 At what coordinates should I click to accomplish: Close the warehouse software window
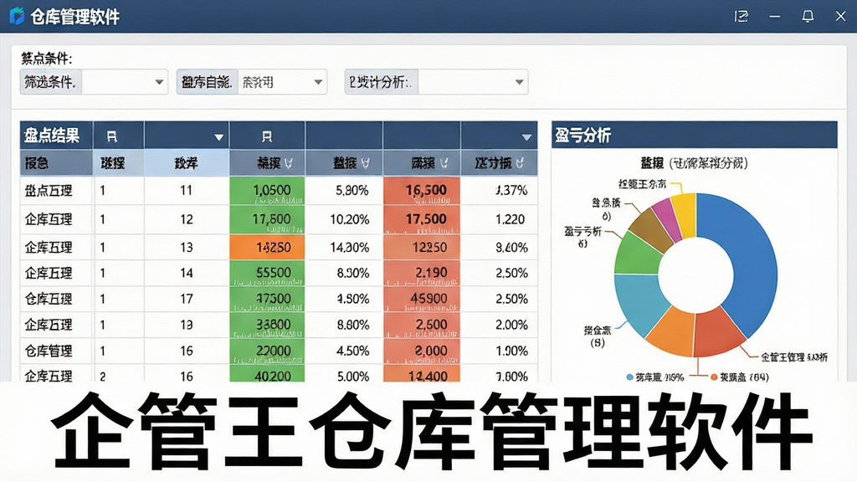pyautogui.click(x=840, y=17)
